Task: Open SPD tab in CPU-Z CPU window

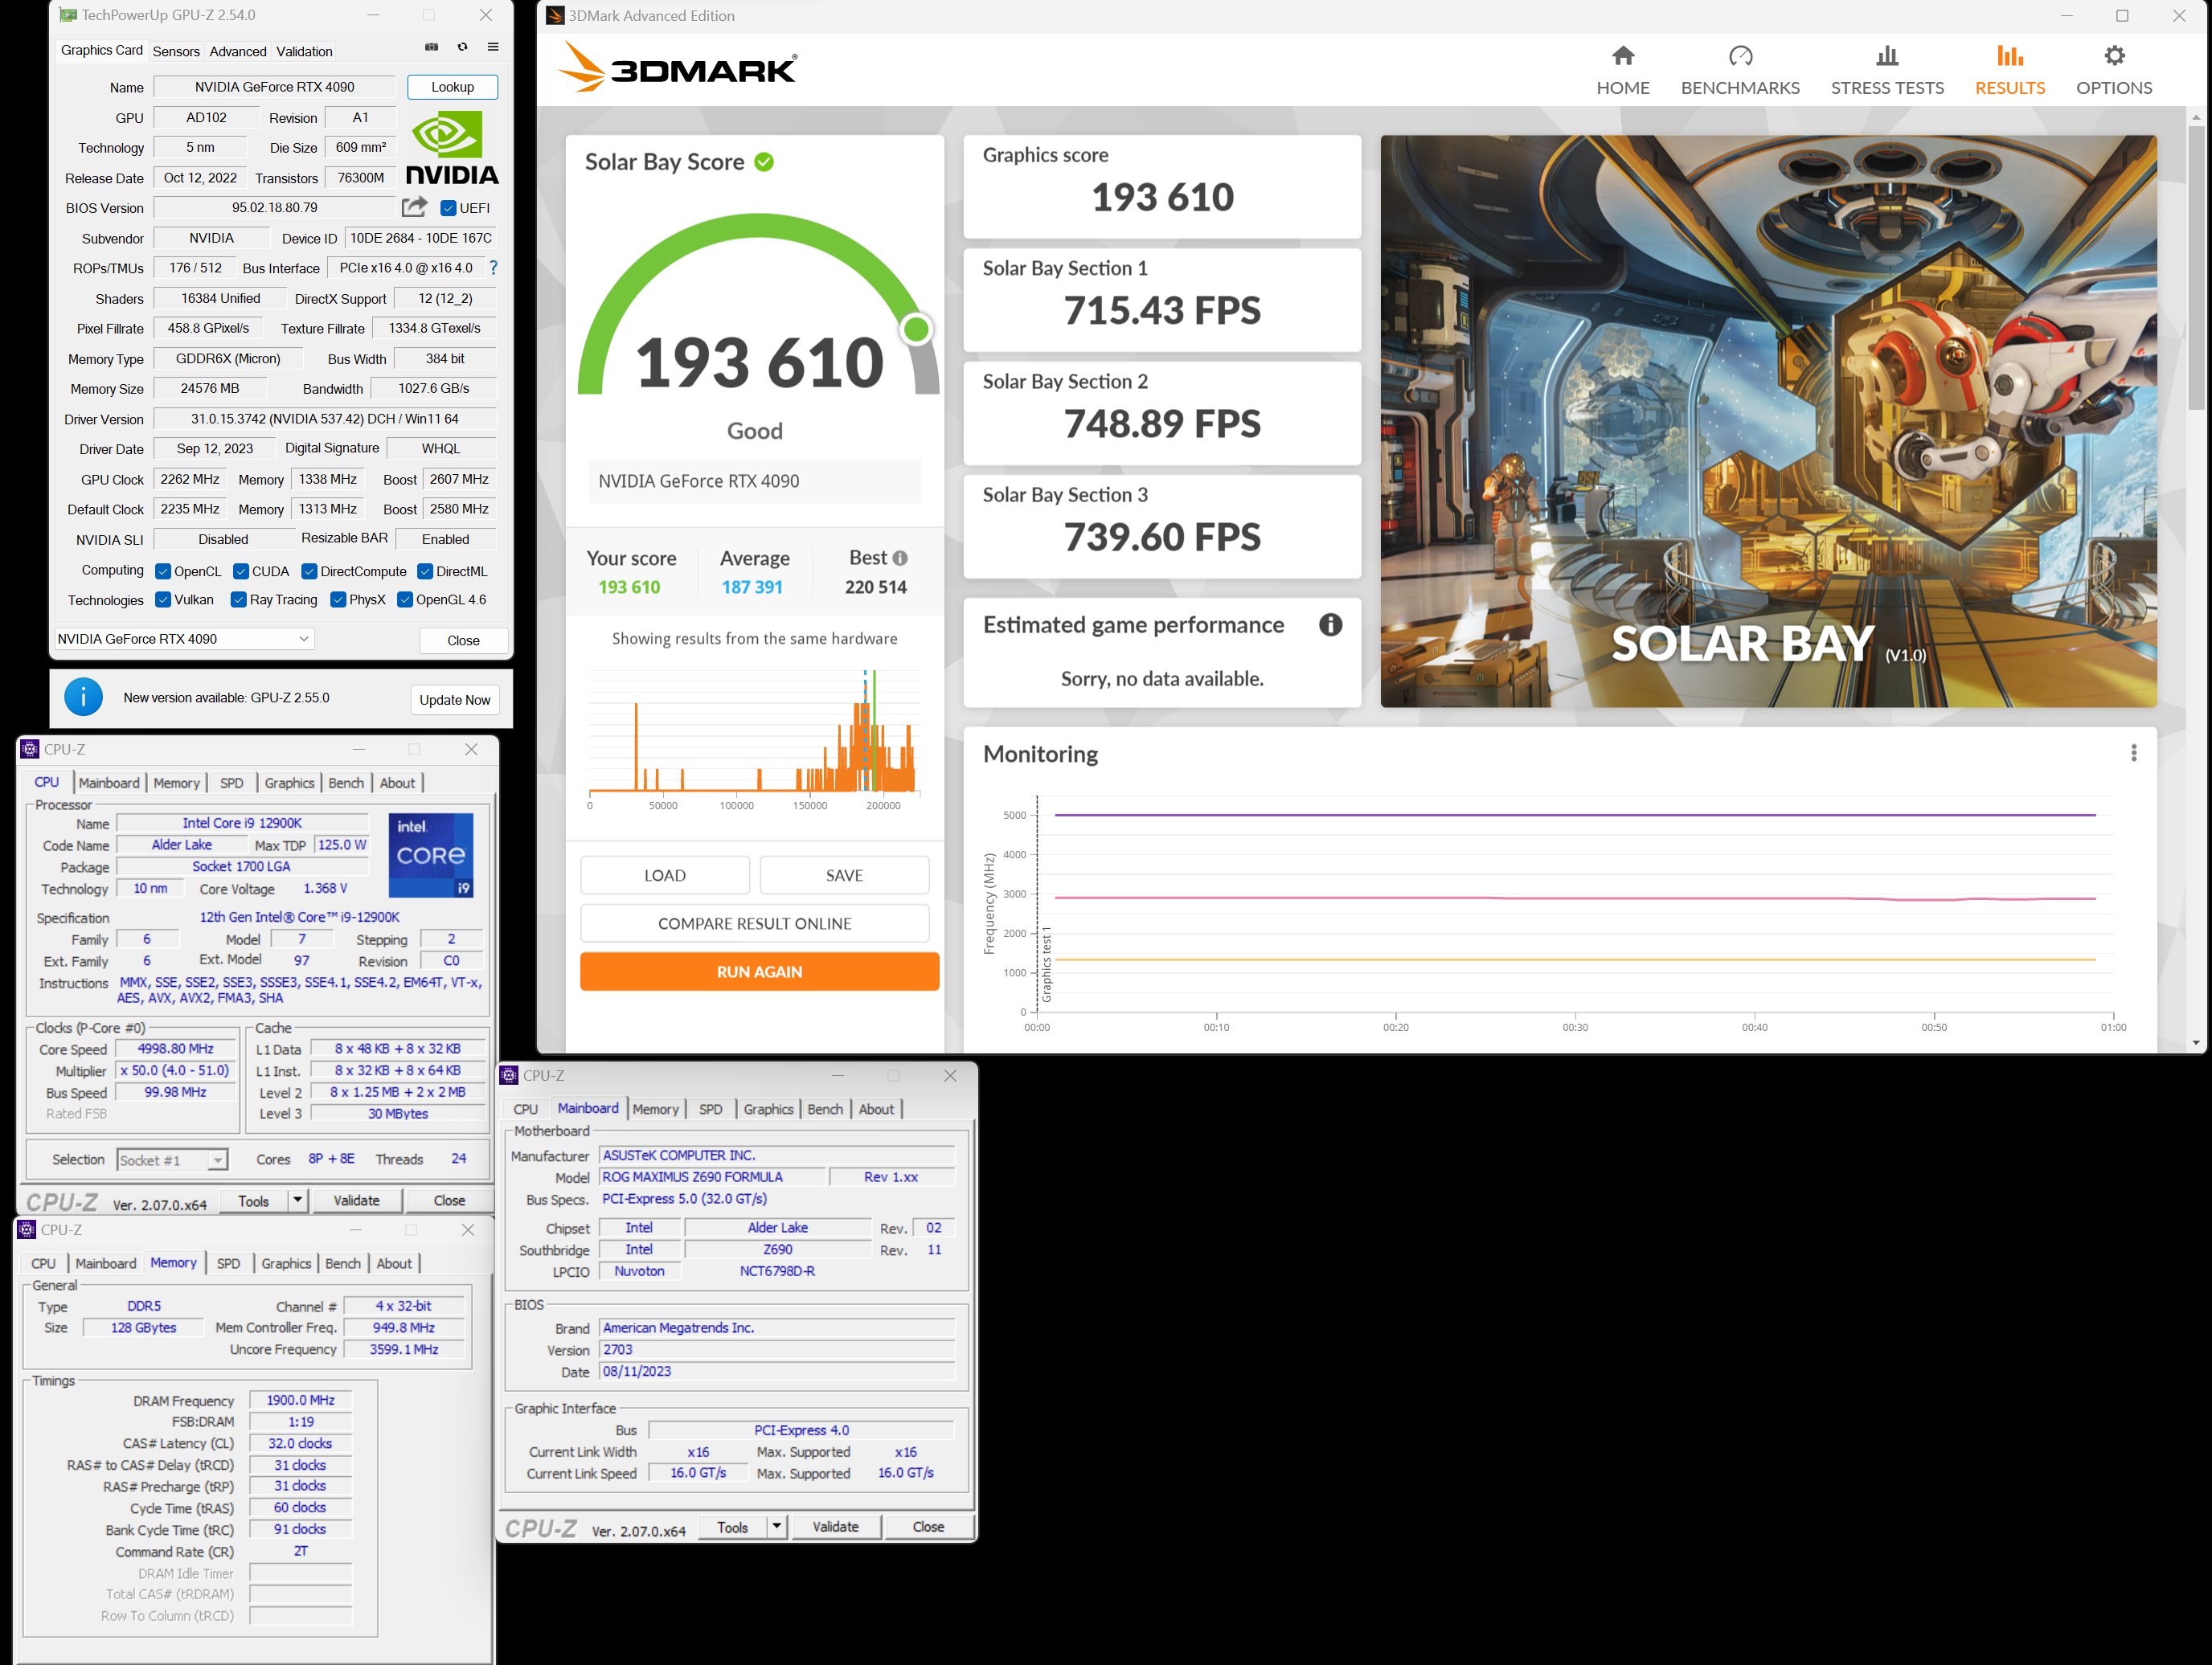Action: [x=232, y=783]
